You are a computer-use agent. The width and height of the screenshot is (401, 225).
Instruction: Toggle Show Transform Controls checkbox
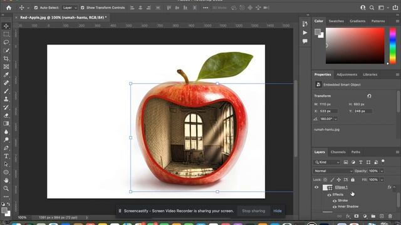[x=82, y=7]
